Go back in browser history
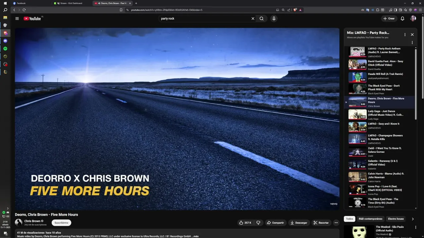This screenshot has width=424, height=238. coord(14,10)
